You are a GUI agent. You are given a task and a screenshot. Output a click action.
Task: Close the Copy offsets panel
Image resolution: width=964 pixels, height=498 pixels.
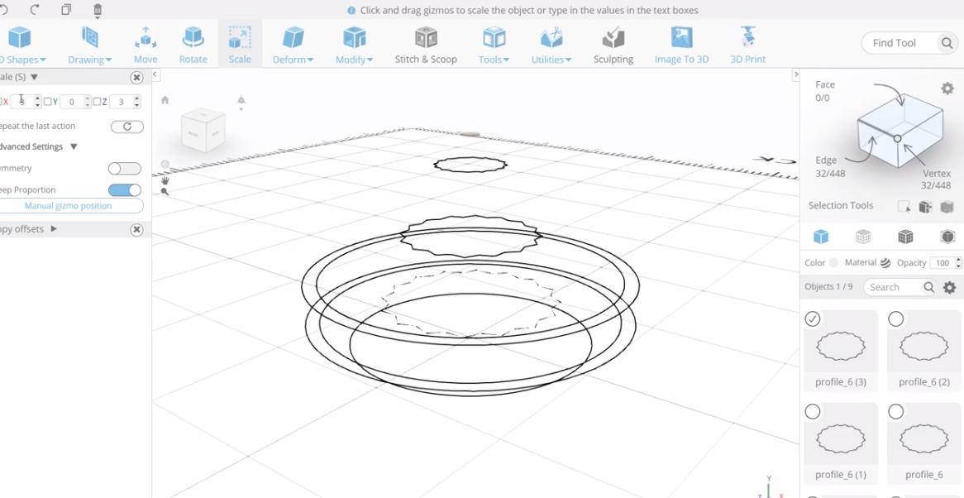136,229
